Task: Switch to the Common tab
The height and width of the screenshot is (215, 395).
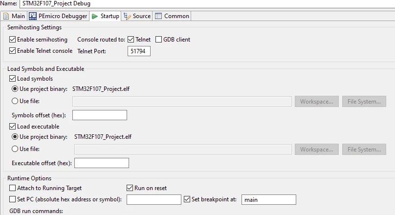Action: (x=172, y=16)
